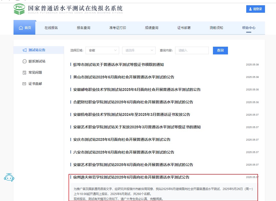Screen dimensions: 276x201
Task: Click date 2025.05.07 of 六安市 announcement
Action: point(252,152)
